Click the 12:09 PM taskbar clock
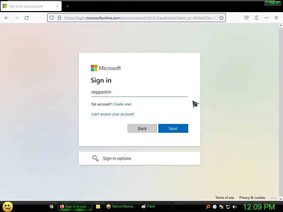Image resolution: width=283 pixels, height=212 pixels. [x=259, y=207]
